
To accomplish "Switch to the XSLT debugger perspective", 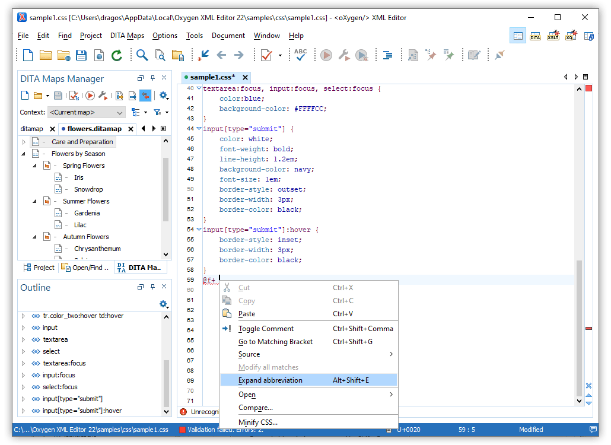I will click(x=553, y=36).
